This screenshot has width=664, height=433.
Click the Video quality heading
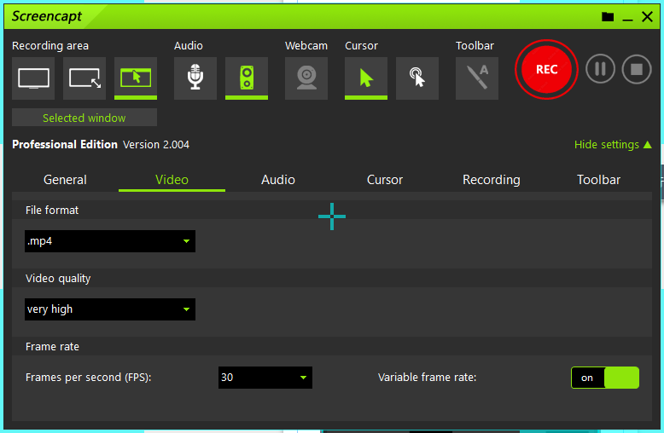click(58, 278)
